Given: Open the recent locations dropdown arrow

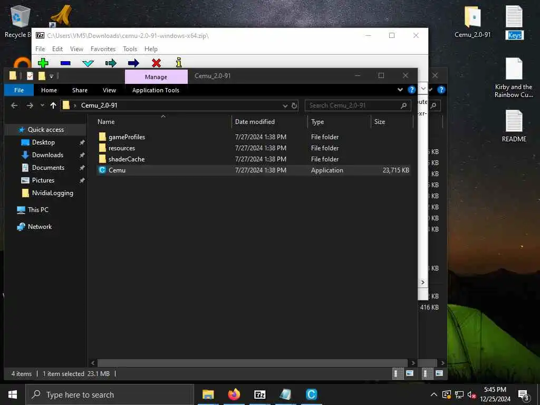Looking at the screenshot, I should 42,105.
